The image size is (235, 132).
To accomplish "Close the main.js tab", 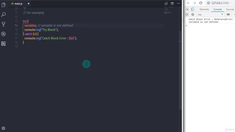I will pos(29,4).
